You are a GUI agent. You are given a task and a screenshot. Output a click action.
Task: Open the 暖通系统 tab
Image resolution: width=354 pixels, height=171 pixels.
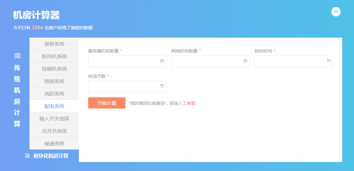click(x=54, y=143)
